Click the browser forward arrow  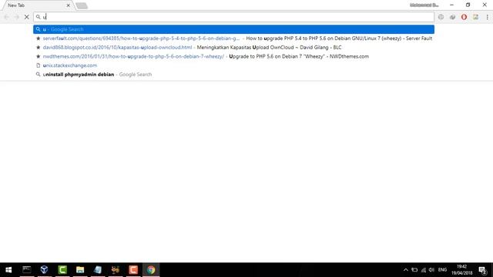pyautogui.click(x=16, y=17)
